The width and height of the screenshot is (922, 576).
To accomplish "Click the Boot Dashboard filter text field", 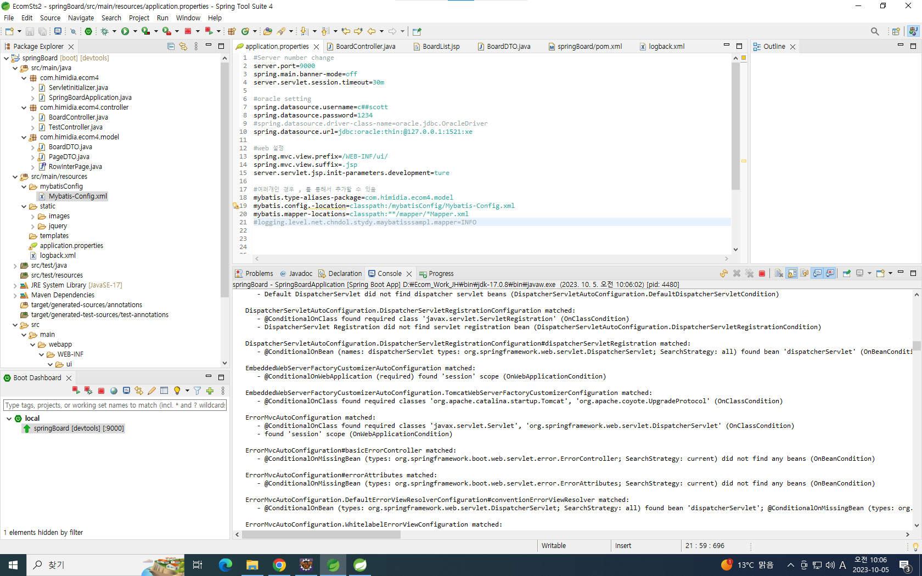I will (x=115, y=405).
